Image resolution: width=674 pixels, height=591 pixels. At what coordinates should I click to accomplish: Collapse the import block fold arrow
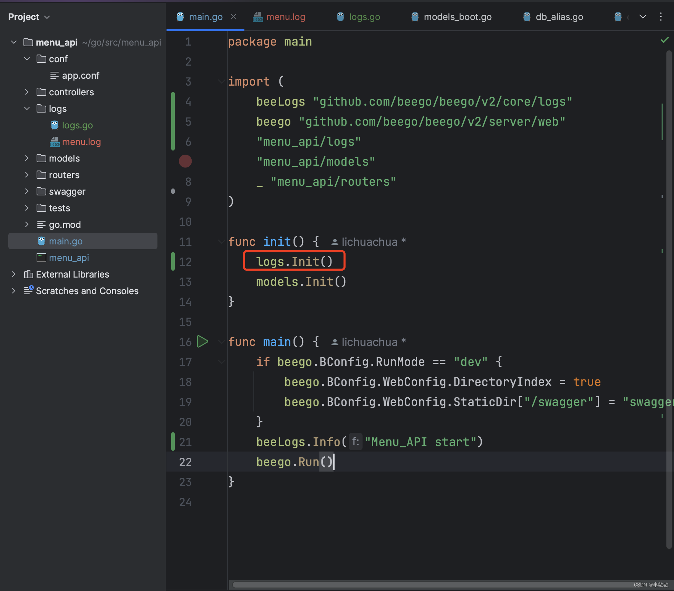click(x=221, y=81)
